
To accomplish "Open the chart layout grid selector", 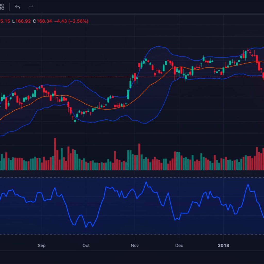I will tap(2, 7).
